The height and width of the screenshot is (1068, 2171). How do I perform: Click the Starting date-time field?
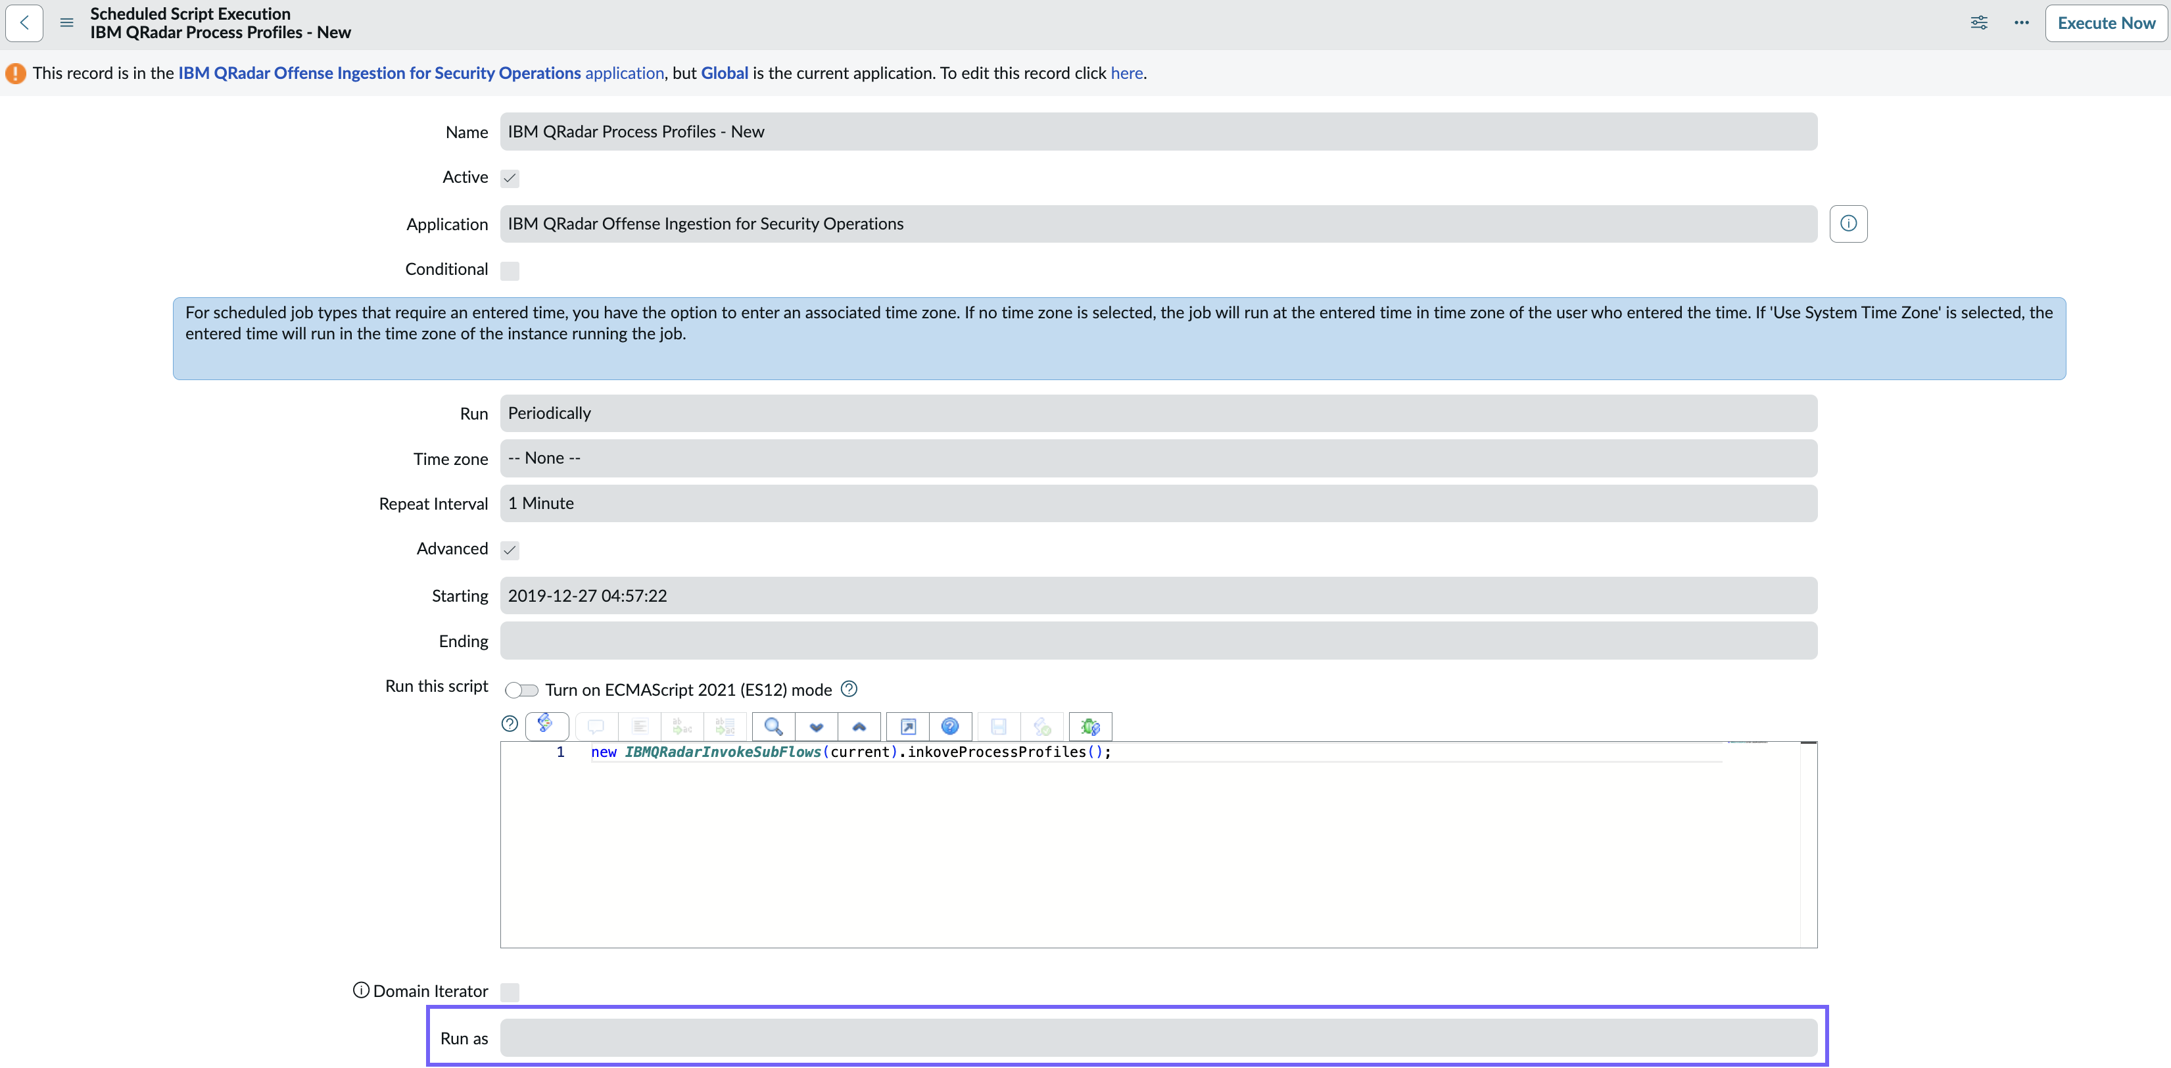coord(1158,595)
